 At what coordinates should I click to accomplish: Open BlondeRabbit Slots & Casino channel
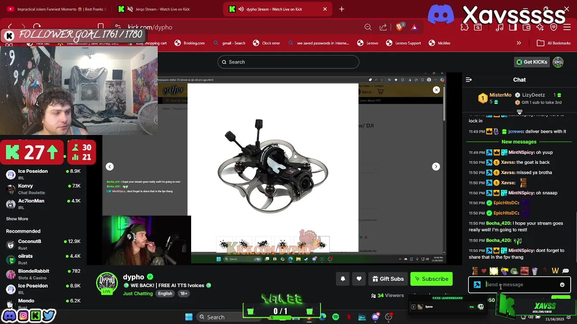43,274
